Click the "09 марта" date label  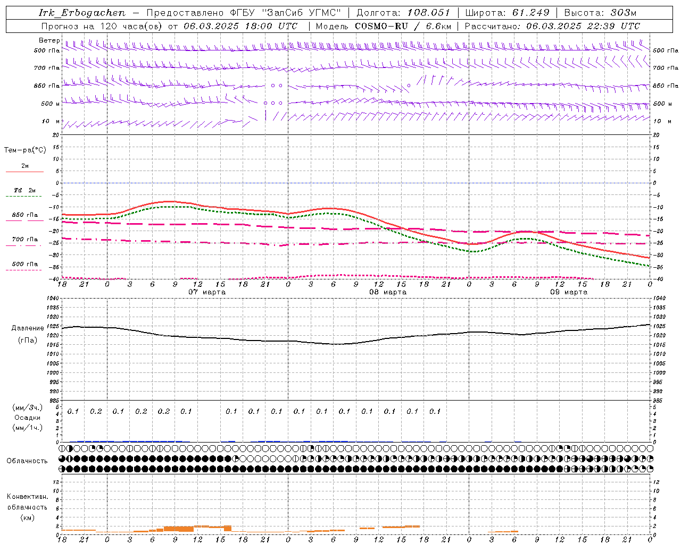[569, 292]
